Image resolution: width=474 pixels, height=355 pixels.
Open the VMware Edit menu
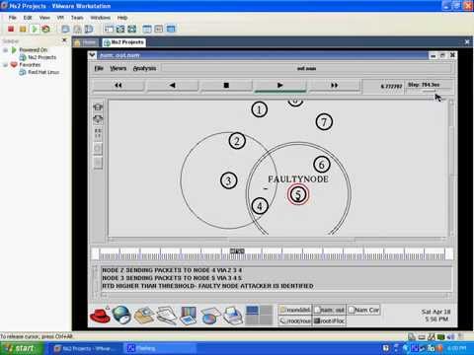click(x=28, y=18)
